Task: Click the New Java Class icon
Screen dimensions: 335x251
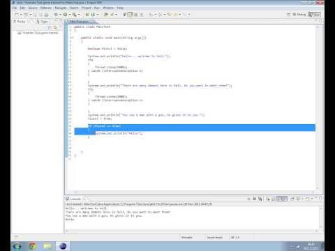Action: (93, 15)
